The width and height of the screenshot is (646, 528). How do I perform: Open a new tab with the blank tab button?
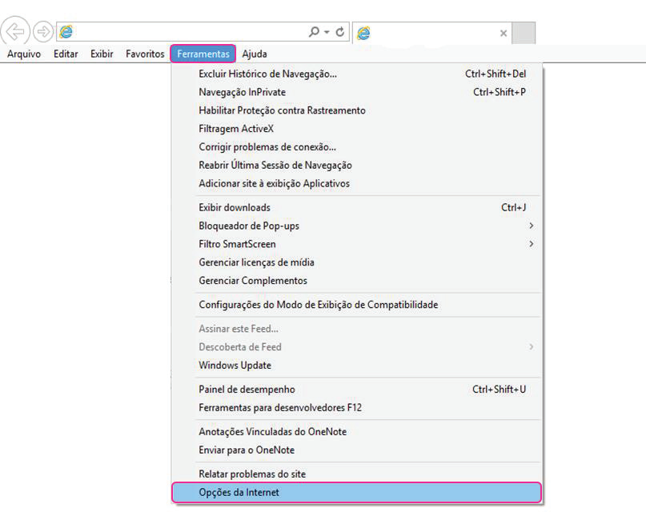[x=524, y=33]
